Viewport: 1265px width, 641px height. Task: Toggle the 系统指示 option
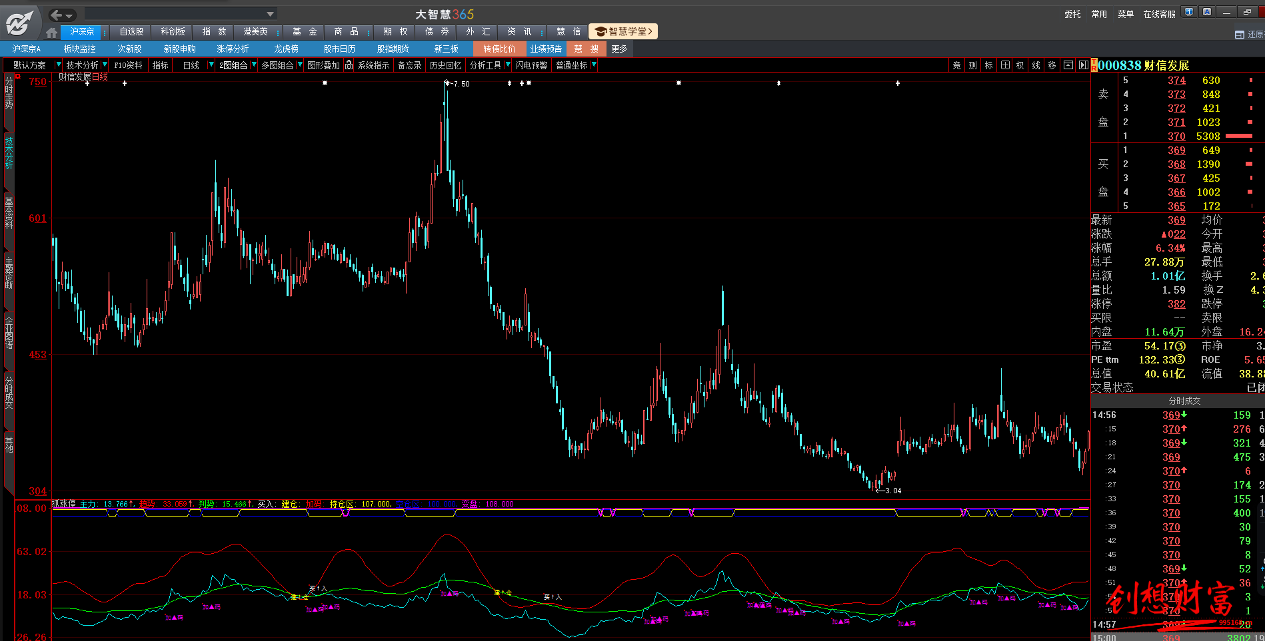(373, 65)
